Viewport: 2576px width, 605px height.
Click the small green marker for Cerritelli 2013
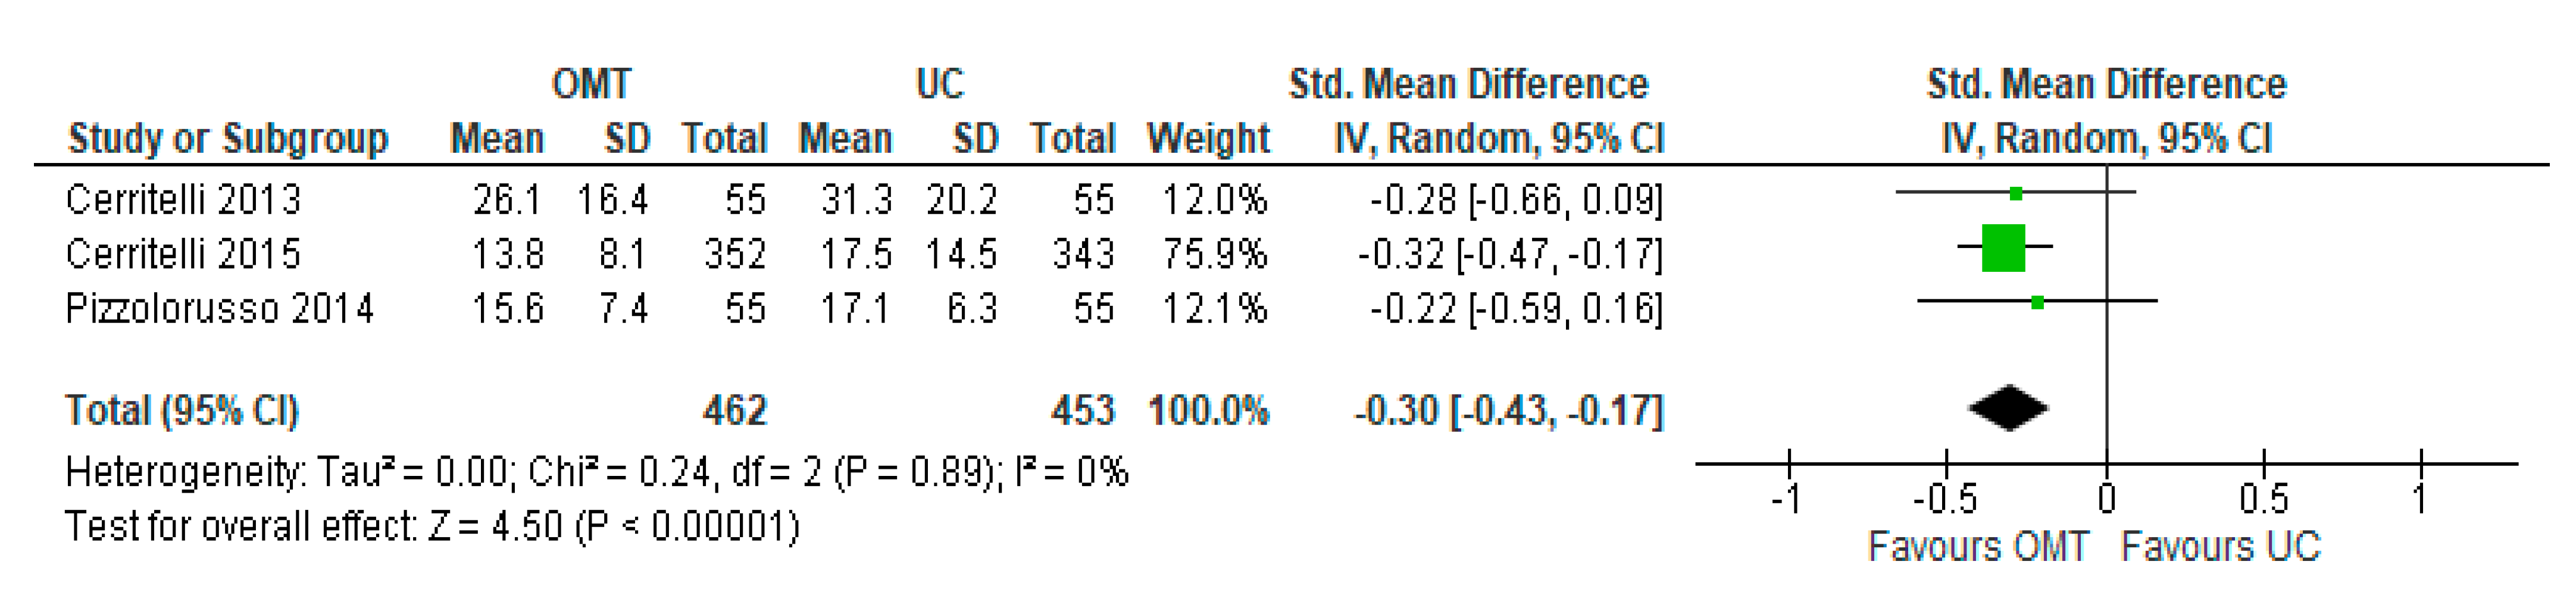[x=2016, y=194]
